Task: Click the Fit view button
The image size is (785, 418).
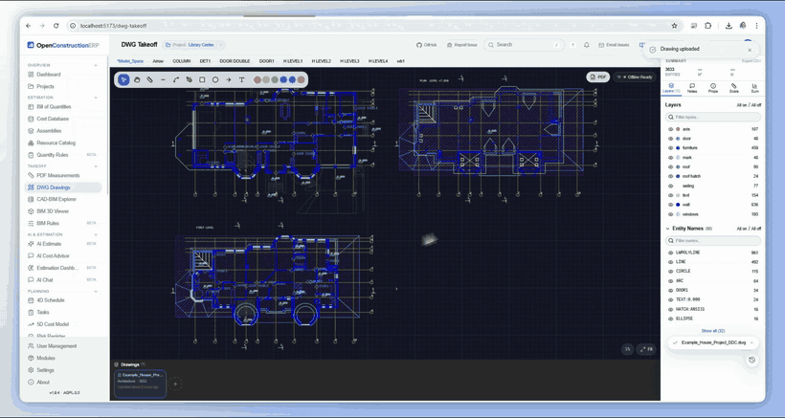Action: pos(646,349)
